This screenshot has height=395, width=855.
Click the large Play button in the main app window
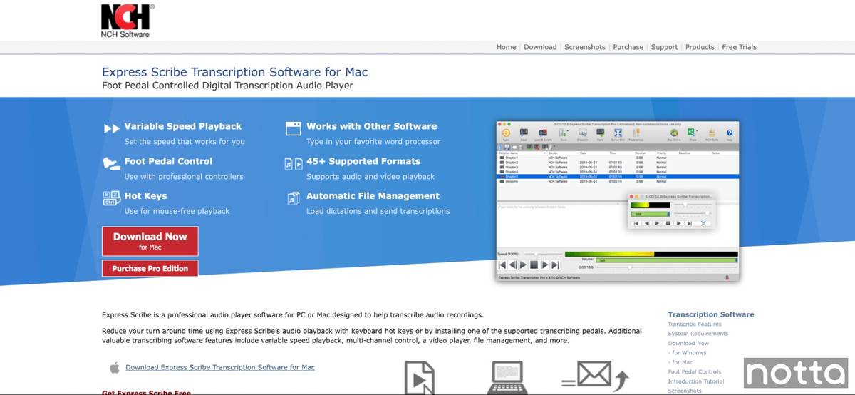pyautogui.click(x=523, y=265)
